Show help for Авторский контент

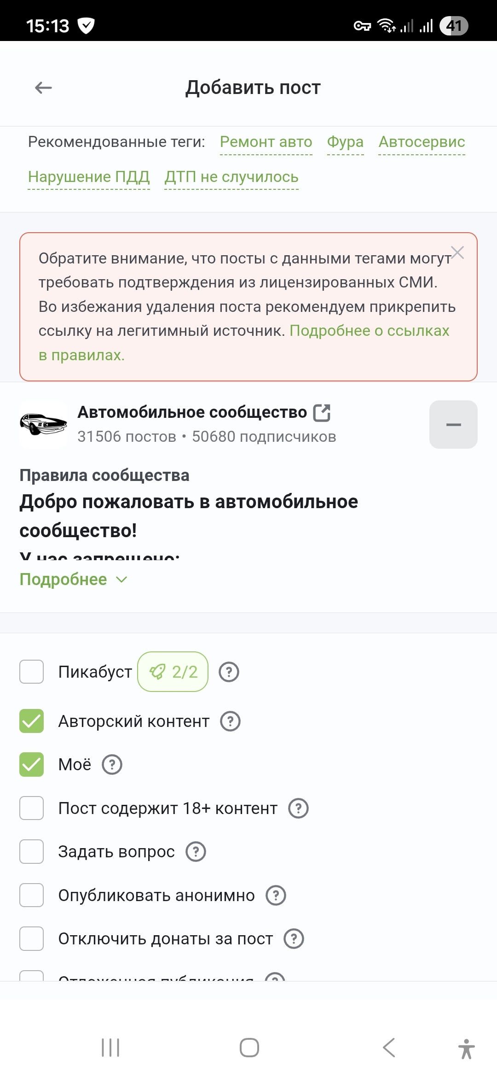tap(231, 721)
